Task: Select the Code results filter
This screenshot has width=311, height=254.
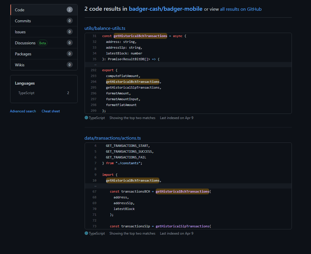Action: [44, 10]
